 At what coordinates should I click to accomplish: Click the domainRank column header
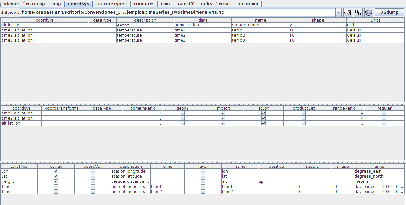142,108
